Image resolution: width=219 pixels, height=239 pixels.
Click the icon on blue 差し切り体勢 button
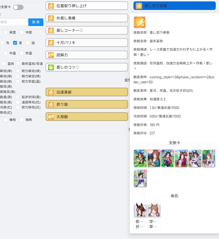coord(139,6)
